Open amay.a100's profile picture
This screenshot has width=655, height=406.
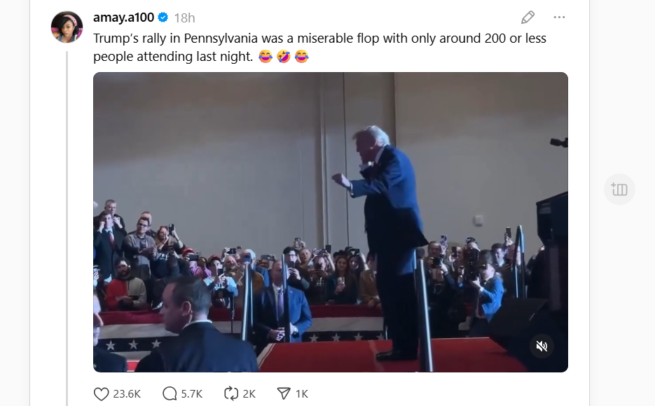click(67, 27)
